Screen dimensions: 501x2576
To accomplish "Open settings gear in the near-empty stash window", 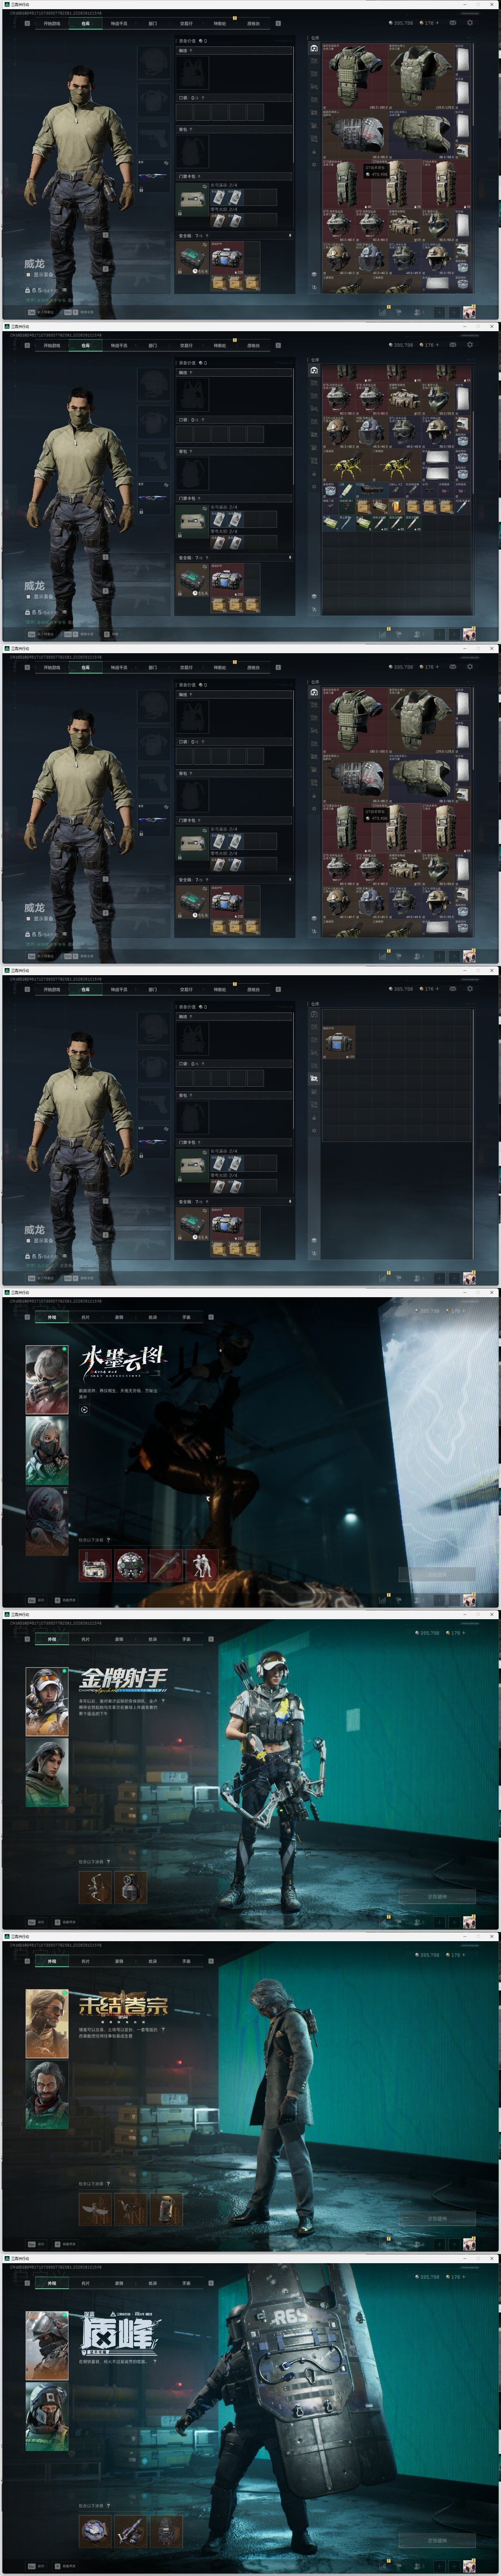I will pos(470,989).
